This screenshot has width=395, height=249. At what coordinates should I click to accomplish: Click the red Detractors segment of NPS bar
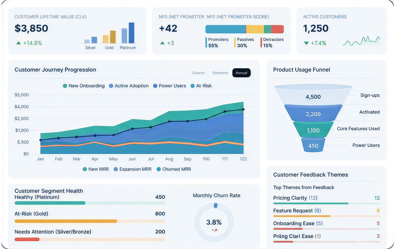278,29
